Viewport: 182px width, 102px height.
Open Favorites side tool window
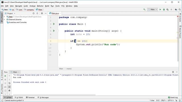[x=2, y=89]
